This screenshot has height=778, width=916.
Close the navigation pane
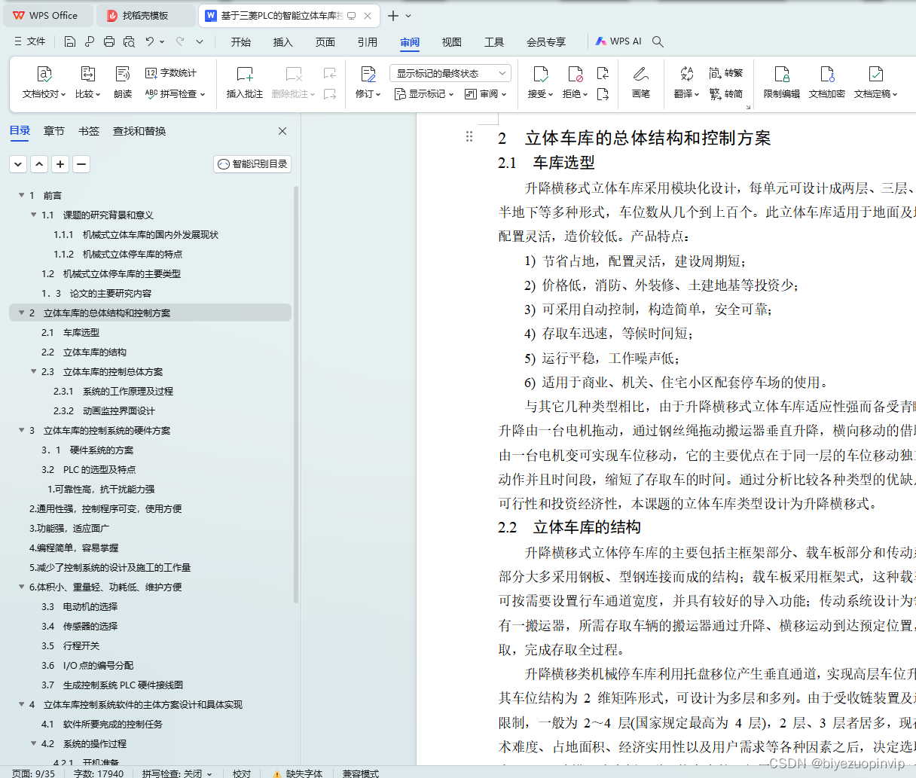click(282, 131)
